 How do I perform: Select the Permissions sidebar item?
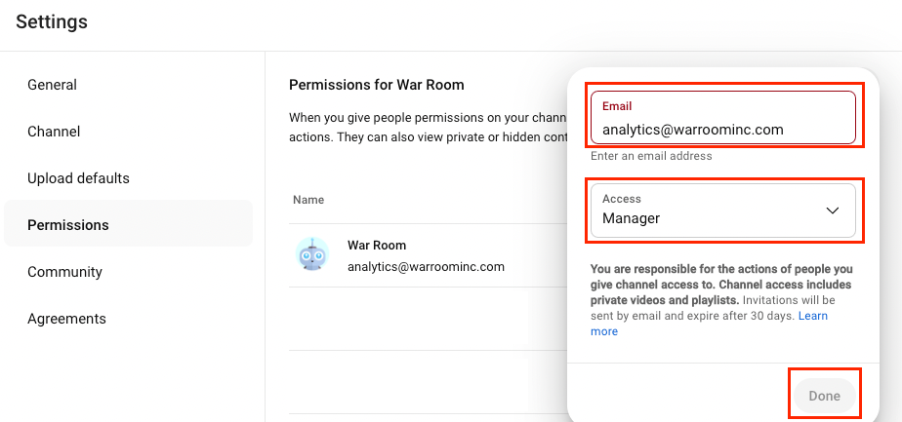(68, 225)
